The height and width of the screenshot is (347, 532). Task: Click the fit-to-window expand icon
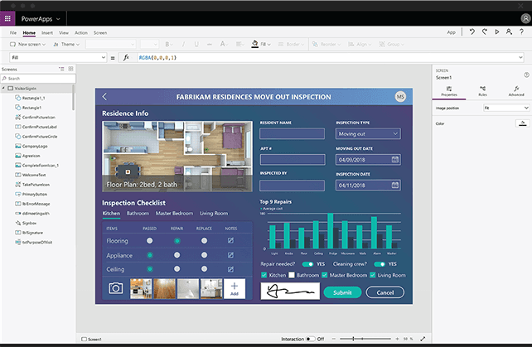(423, 339)
